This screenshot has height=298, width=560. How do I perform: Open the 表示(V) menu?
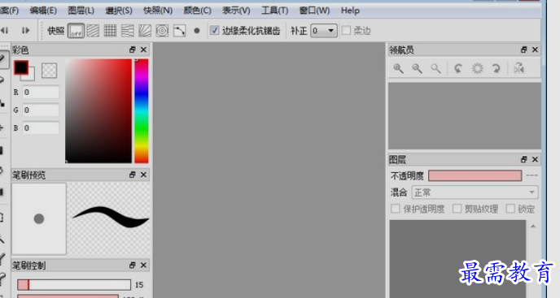point(236,11)
